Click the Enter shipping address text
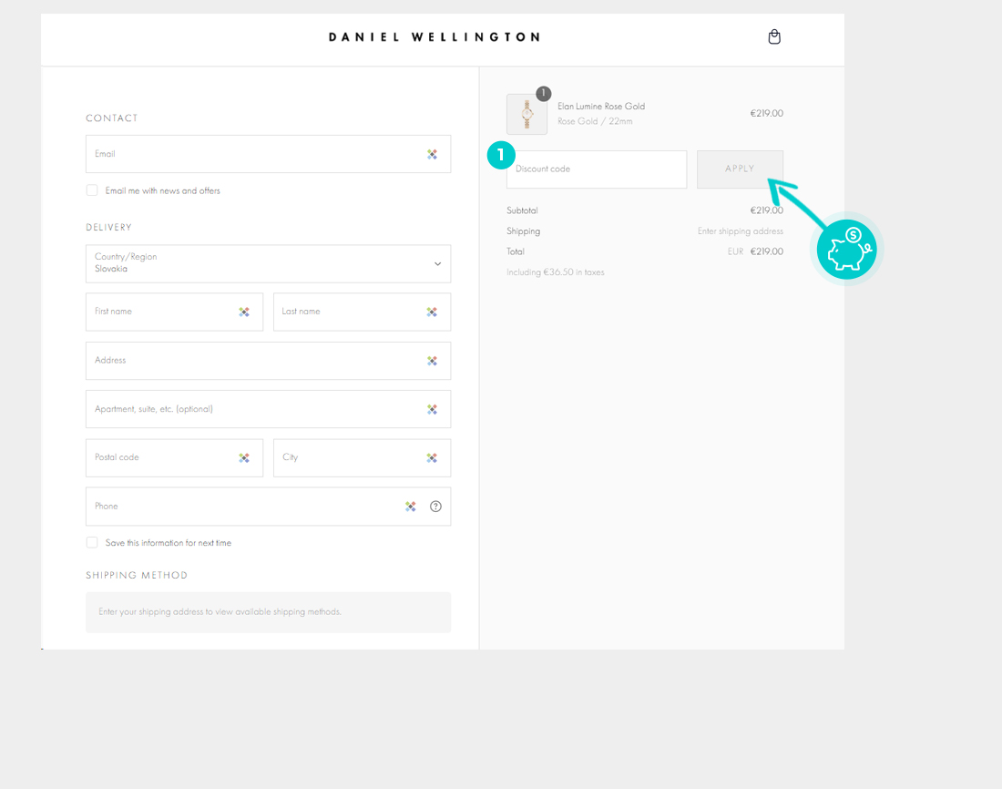The height and width of the screenshot is (789, 1002). pos(740,231)
